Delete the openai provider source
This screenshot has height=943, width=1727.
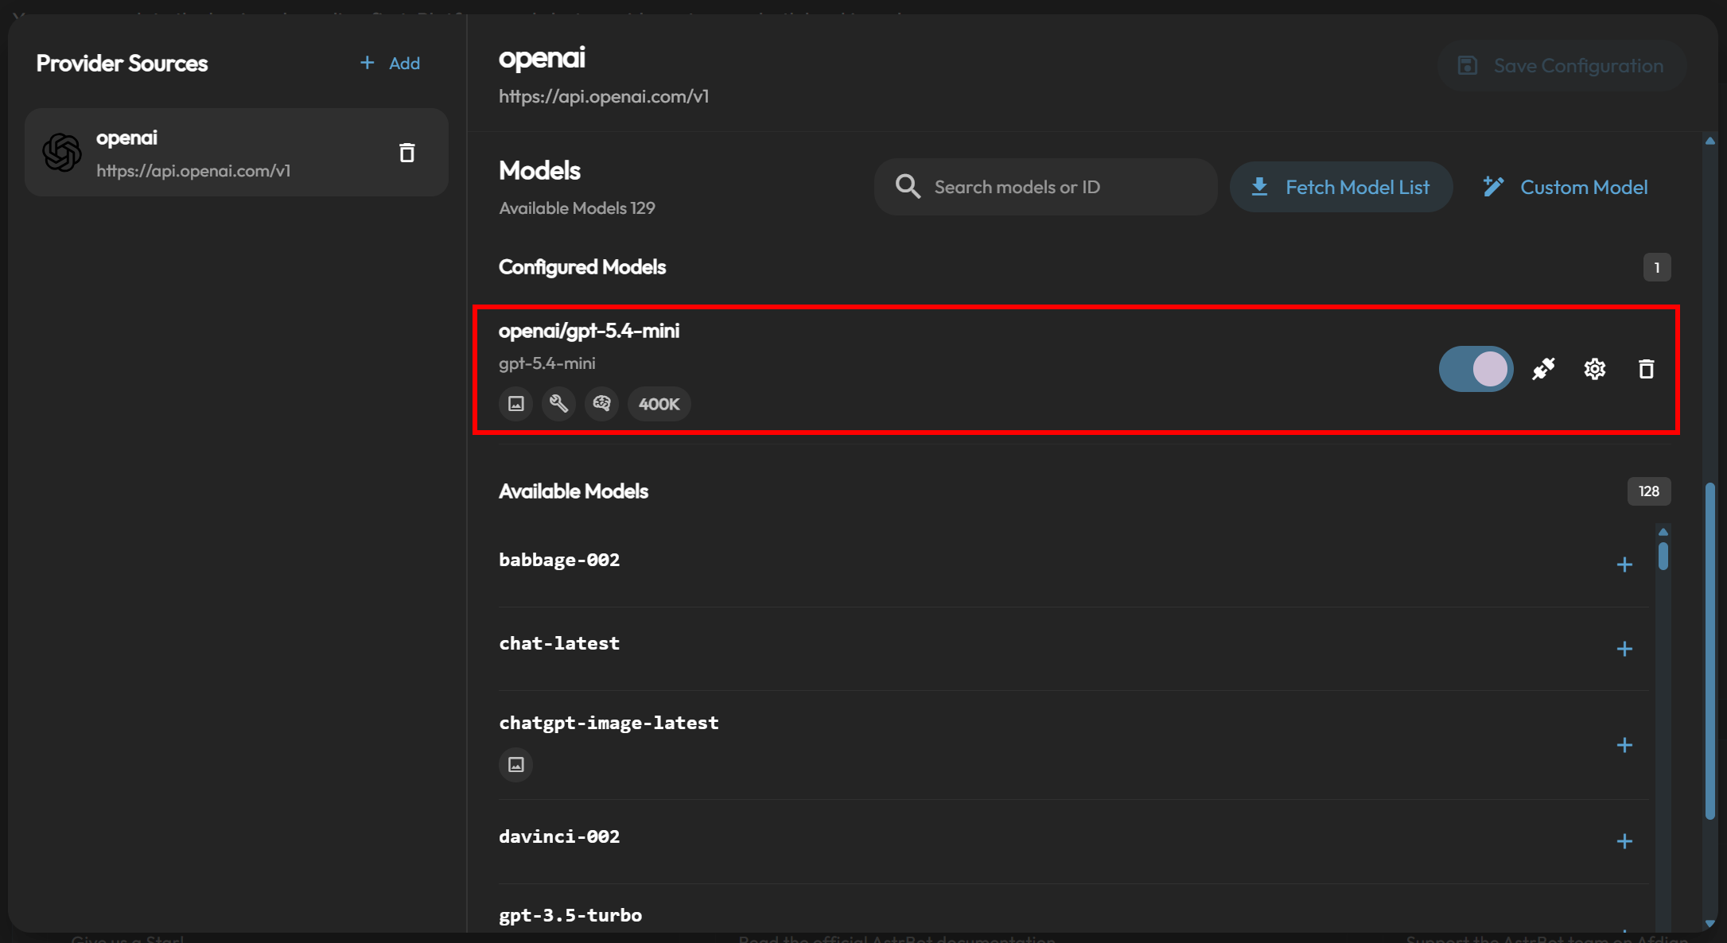406,152
